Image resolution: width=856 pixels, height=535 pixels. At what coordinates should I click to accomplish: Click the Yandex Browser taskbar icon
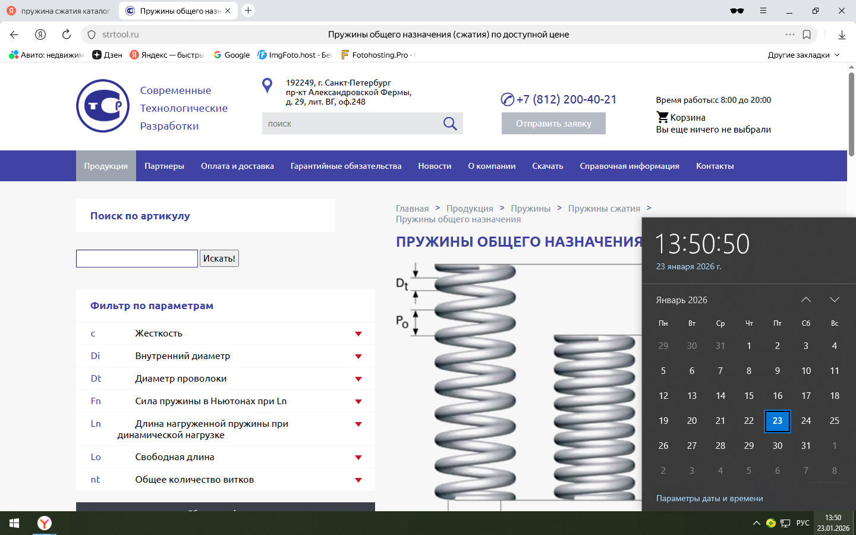[x=45, y=523]
